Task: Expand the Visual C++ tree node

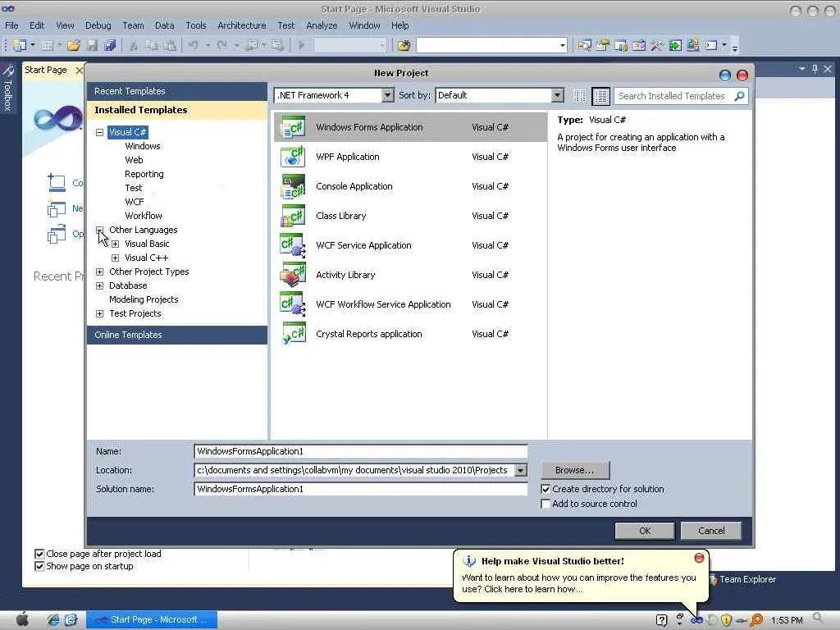Action: 115,258
